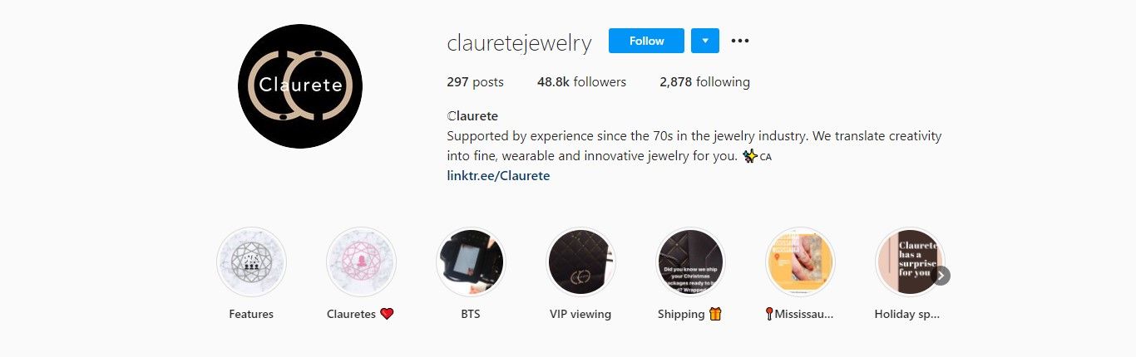The image size is (1136, 357).
Task: View the 48.8k followers list
Action: (x=581, y=82)
